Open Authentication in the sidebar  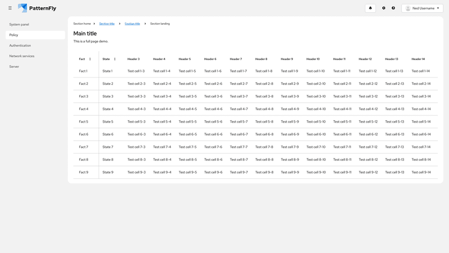(x=20, y=46)
